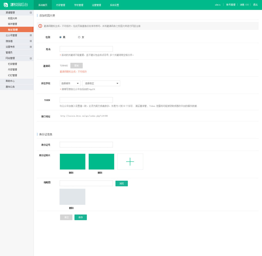Expand 微信墙 section in sidebar
The width and height of the screenshot is (262, 256).
(31, 41)
